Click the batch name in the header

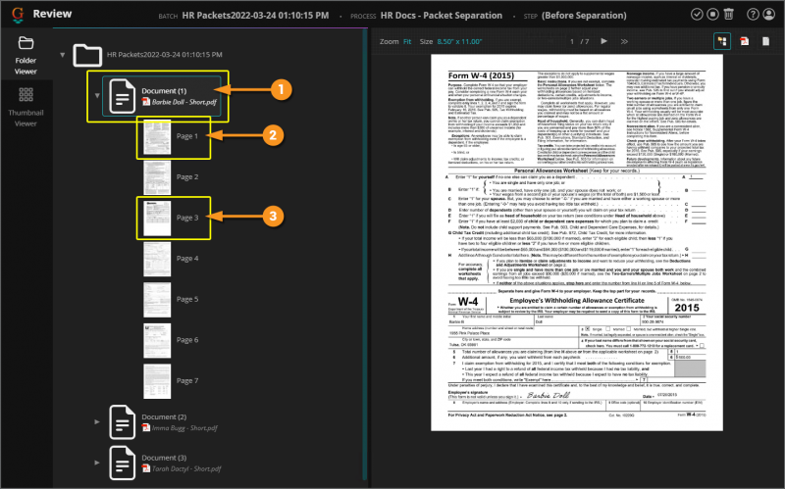255,16
